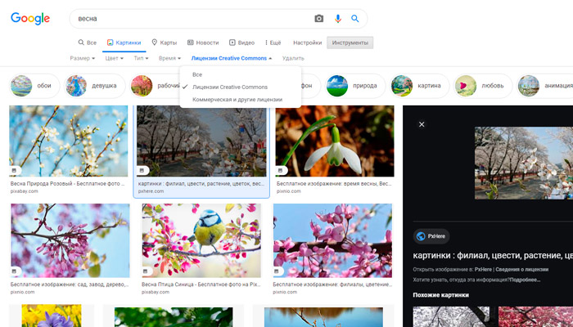Click the Google logo
This screenshot has height=327, width=573.
tap(30, 19)
